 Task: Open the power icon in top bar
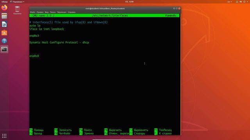(x=244, y=2)
